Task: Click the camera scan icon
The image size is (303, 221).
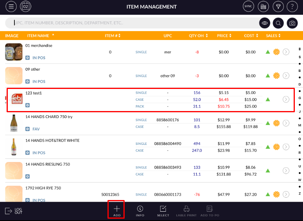Action: (292, 23)
